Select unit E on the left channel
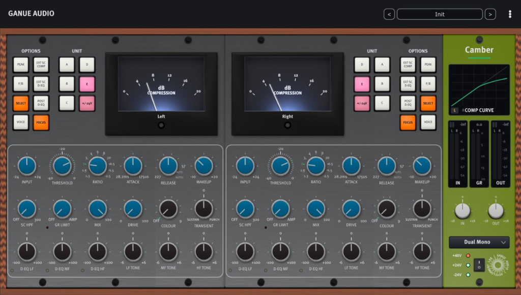521x295 pixels. point(87,84)
